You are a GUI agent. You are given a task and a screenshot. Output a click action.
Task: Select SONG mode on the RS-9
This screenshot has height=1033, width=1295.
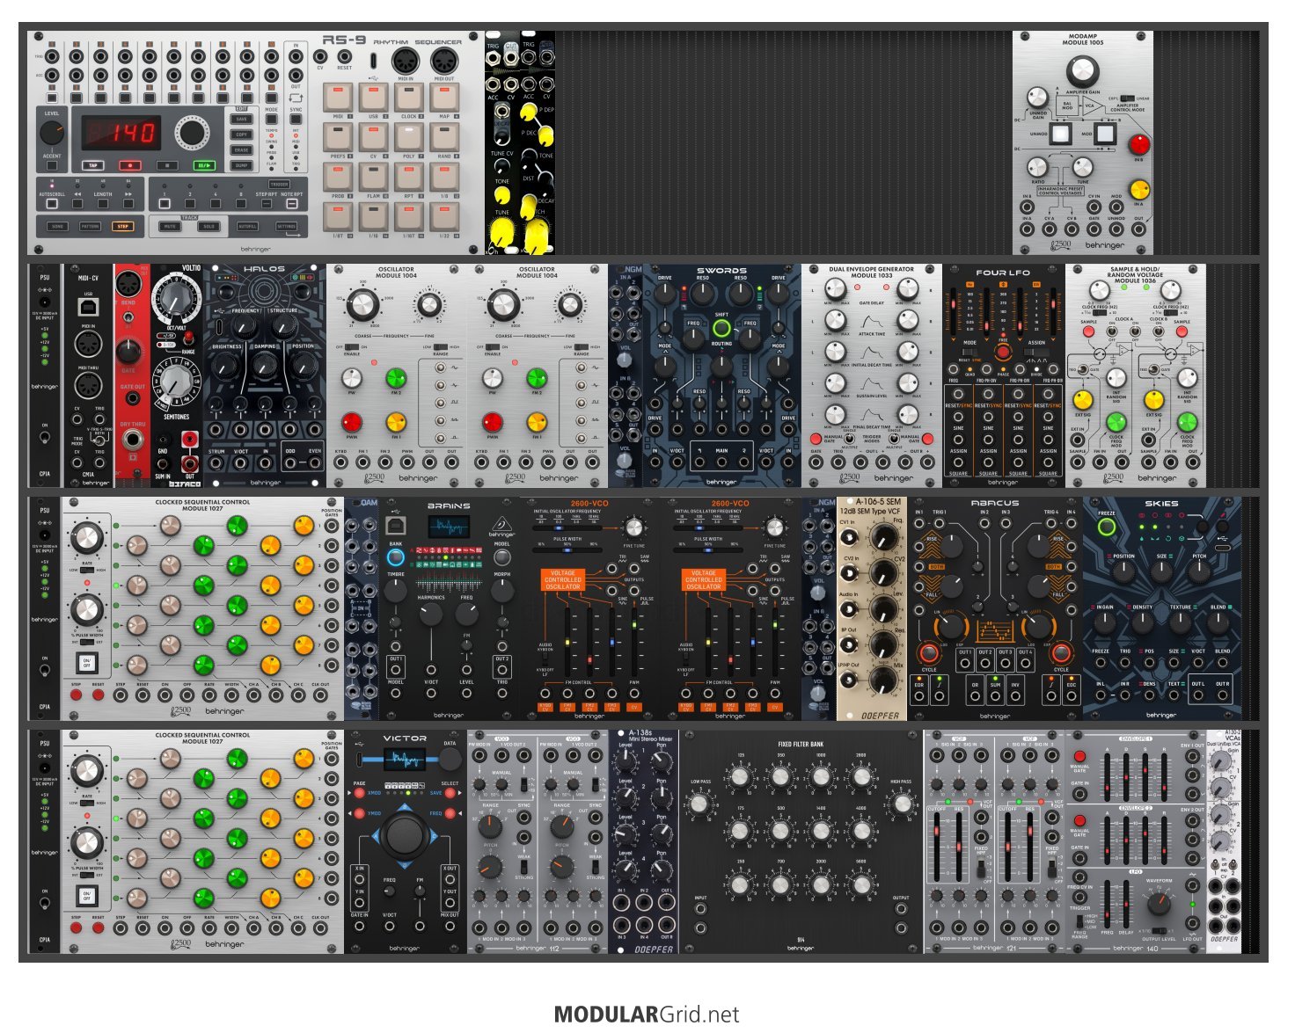(57, 227)
